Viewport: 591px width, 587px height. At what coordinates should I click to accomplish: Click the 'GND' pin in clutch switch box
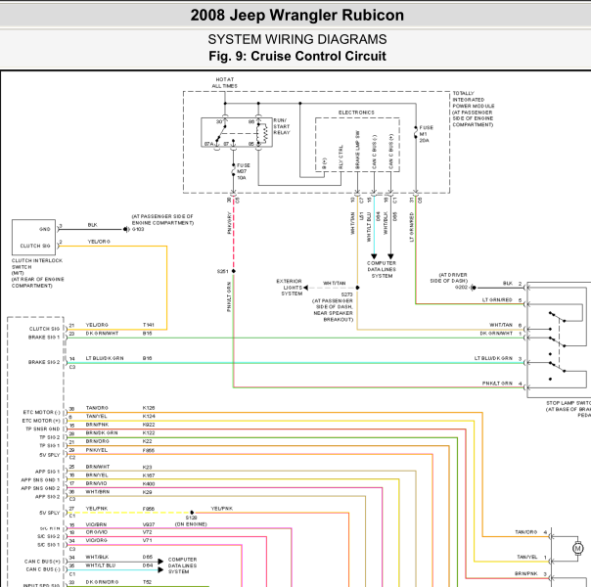[44, 229]
